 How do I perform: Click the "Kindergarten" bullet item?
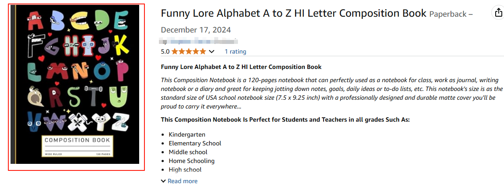[187, 134]
